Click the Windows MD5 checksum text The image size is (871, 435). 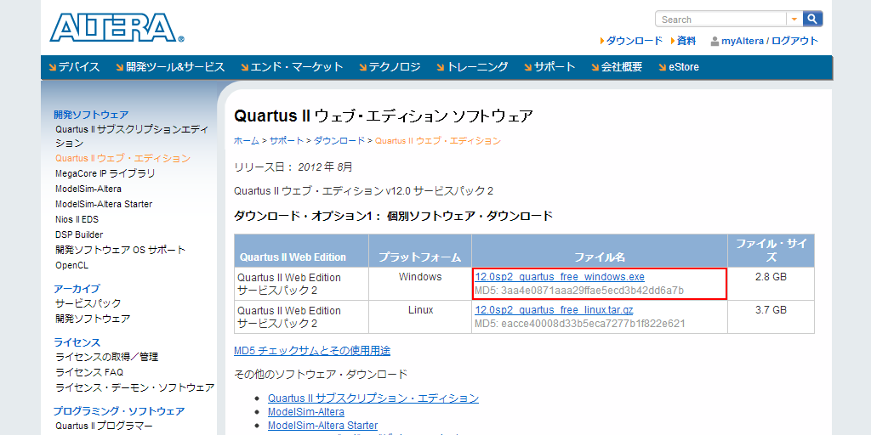click(x=579, y=291)
